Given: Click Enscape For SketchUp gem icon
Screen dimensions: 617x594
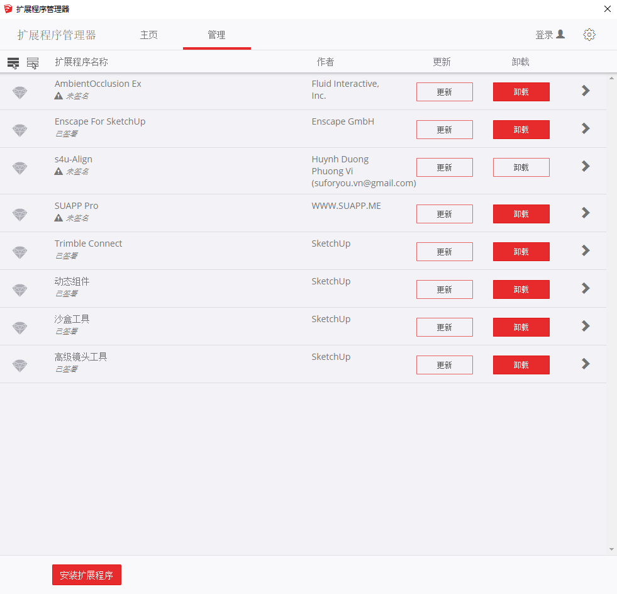Looking at the screenshot, I should (19, 130).
